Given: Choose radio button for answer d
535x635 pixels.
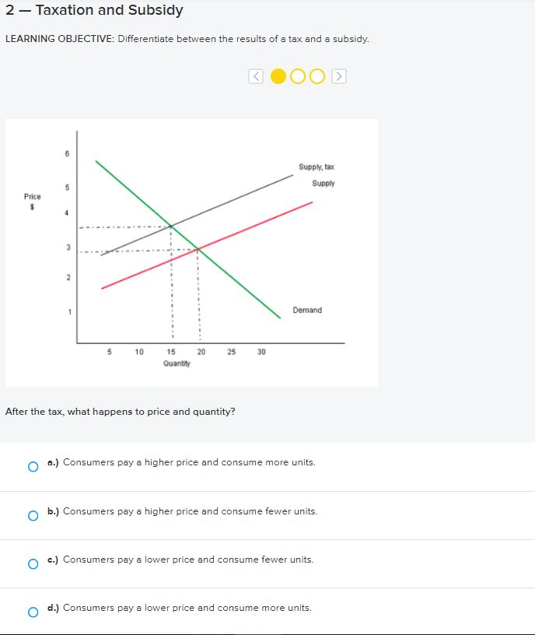Looking at the screenshot, I should coord(33,612).
